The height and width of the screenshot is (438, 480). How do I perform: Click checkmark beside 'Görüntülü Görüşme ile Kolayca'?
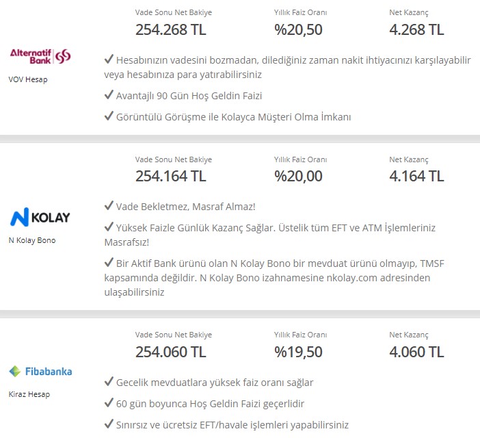(109, 116)
